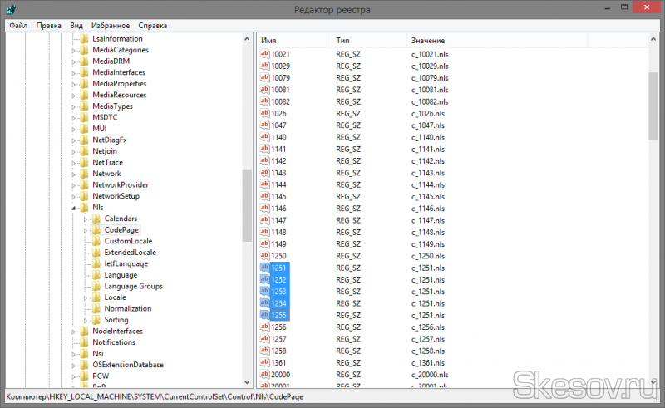Open the Файл menu
The height and width of the screenshot is (408, 665).
pyautogui.click(x=18, y=26)
